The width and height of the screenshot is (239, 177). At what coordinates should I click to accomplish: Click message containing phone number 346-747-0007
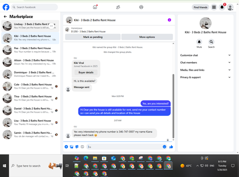click(x=114, y=133)
